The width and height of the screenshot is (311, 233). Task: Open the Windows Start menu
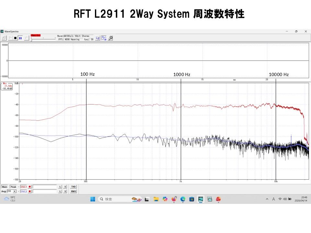point(93,199)
